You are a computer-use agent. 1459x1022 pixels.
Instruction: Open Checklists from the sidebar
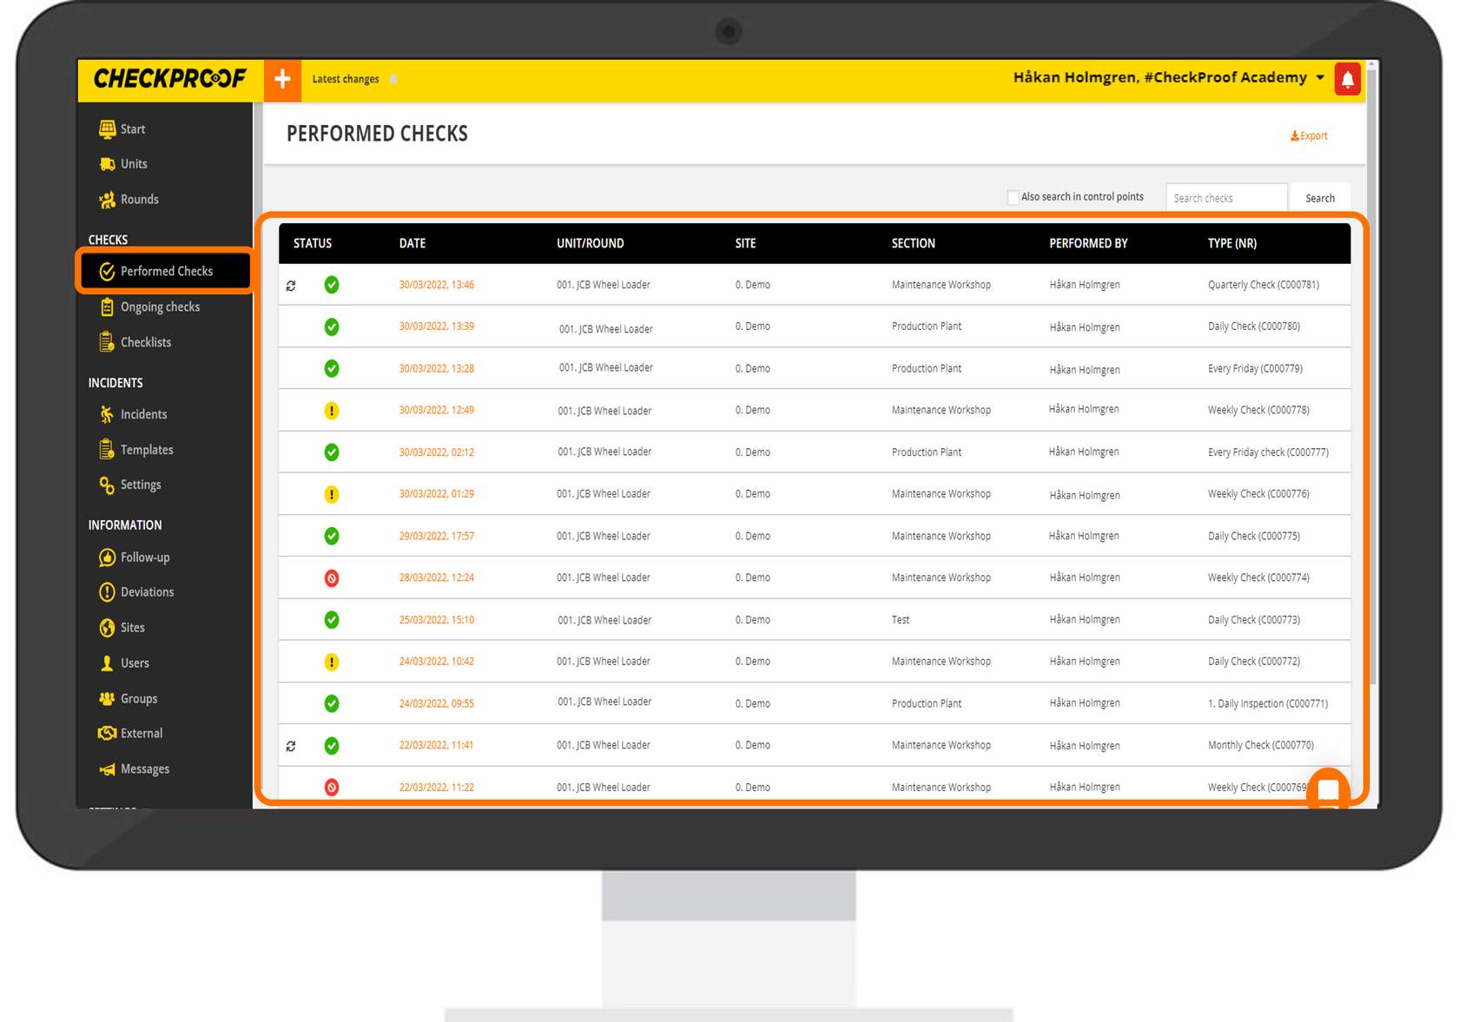(146, 343)
